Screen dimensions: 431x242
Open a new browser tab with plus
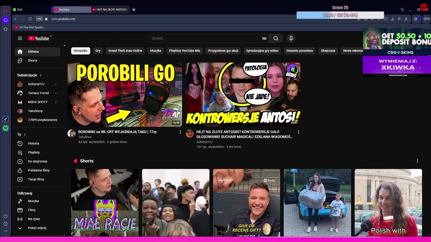(134, 9)
